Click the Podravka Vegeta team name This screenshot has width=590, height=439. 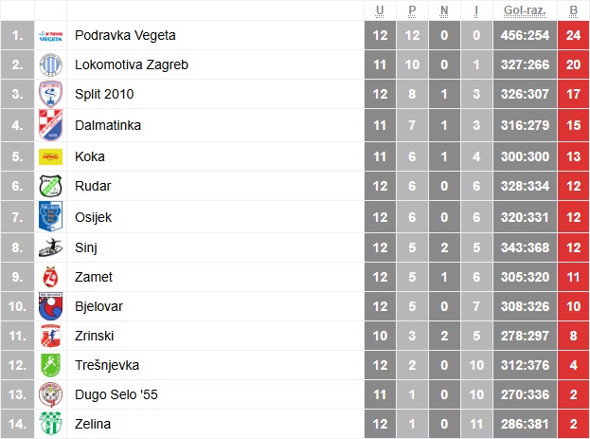click(x=125, y=35)
